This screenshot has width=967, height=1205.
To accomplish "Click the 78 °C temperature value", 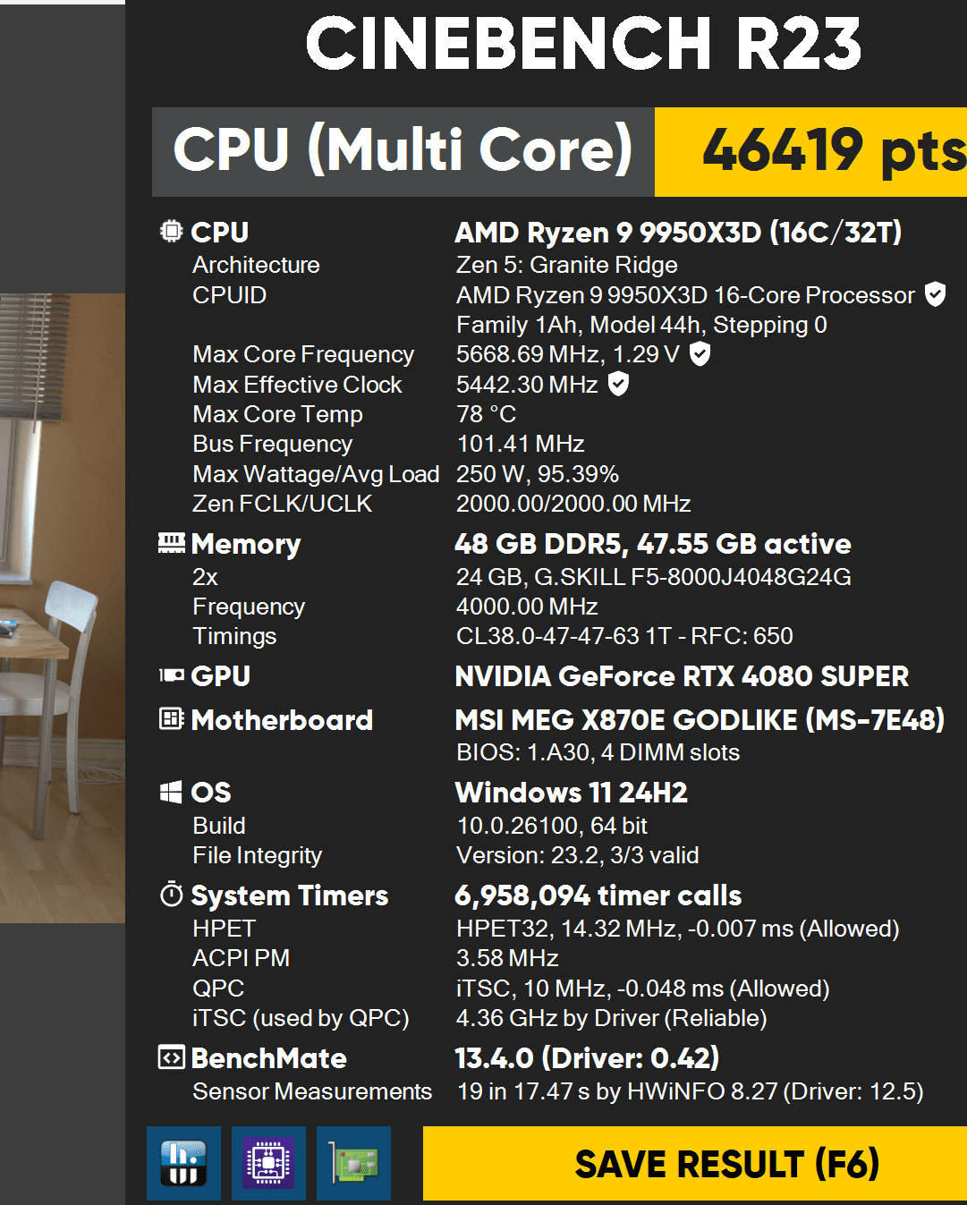I will pyautogui.click(x=486, y=414).
